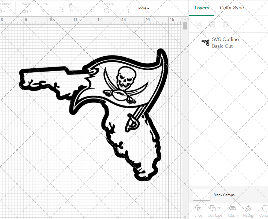Switch to the Layers tab

click(x=202, y=8)
